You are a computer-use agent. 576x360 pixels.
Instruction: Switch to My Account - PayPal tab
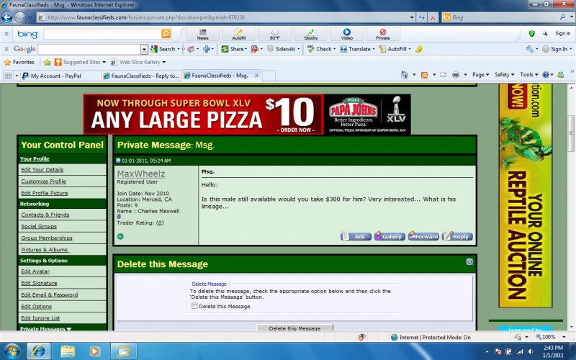[60, 76]
